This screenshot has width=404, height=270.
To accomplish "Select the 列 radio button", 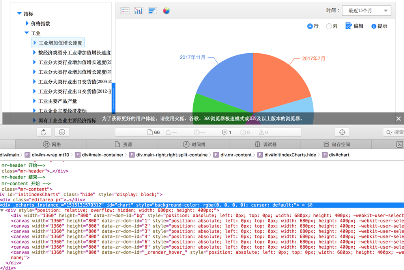I will pyautogui.click(x=329, y=26).
